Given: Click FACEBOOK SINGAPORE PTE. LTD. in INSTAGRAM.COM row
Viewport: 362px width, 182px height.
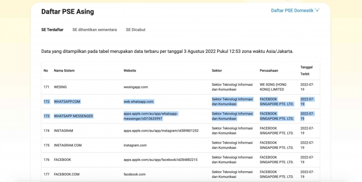Looking at the screenshot, I should tap(276, 145).
